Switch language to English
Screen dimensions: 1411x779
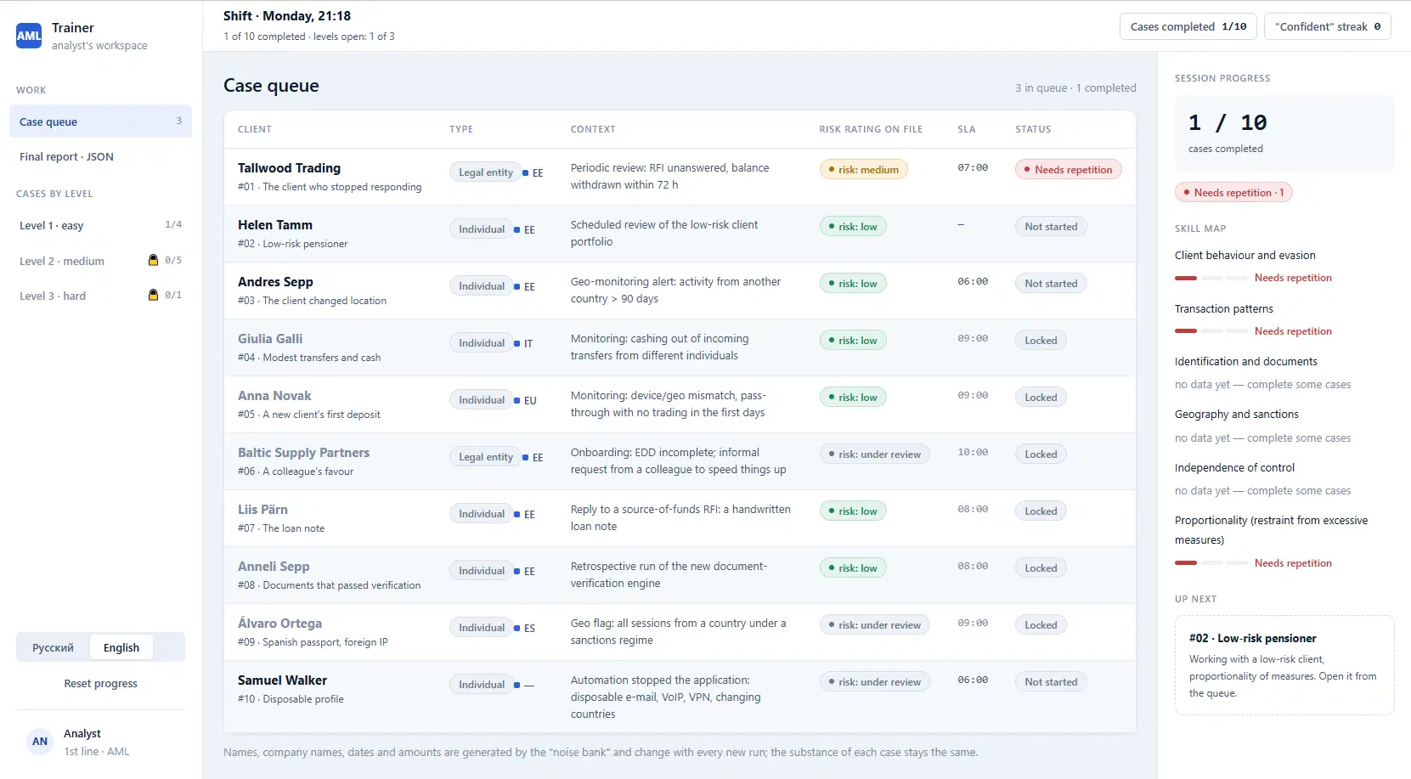[121, 647]
